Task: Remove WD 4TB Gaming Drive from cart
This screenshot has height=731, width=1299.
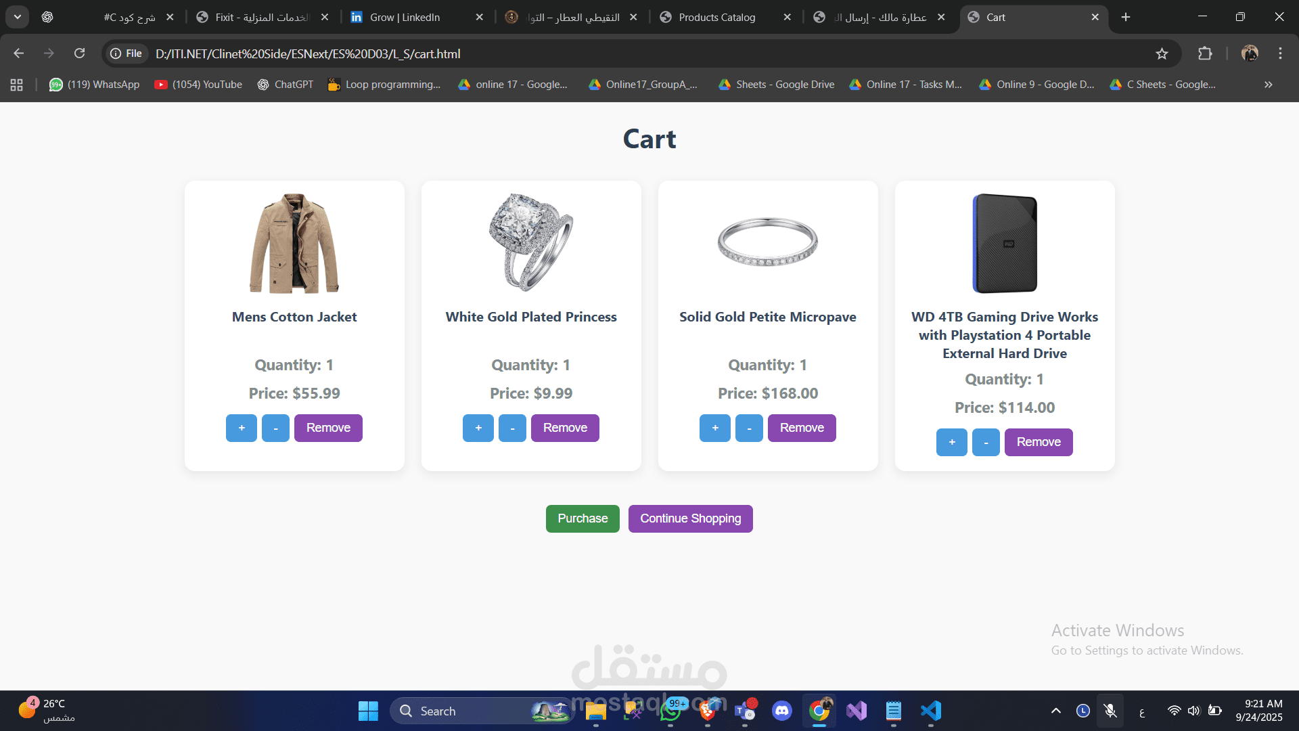Action: [1039, 442]
